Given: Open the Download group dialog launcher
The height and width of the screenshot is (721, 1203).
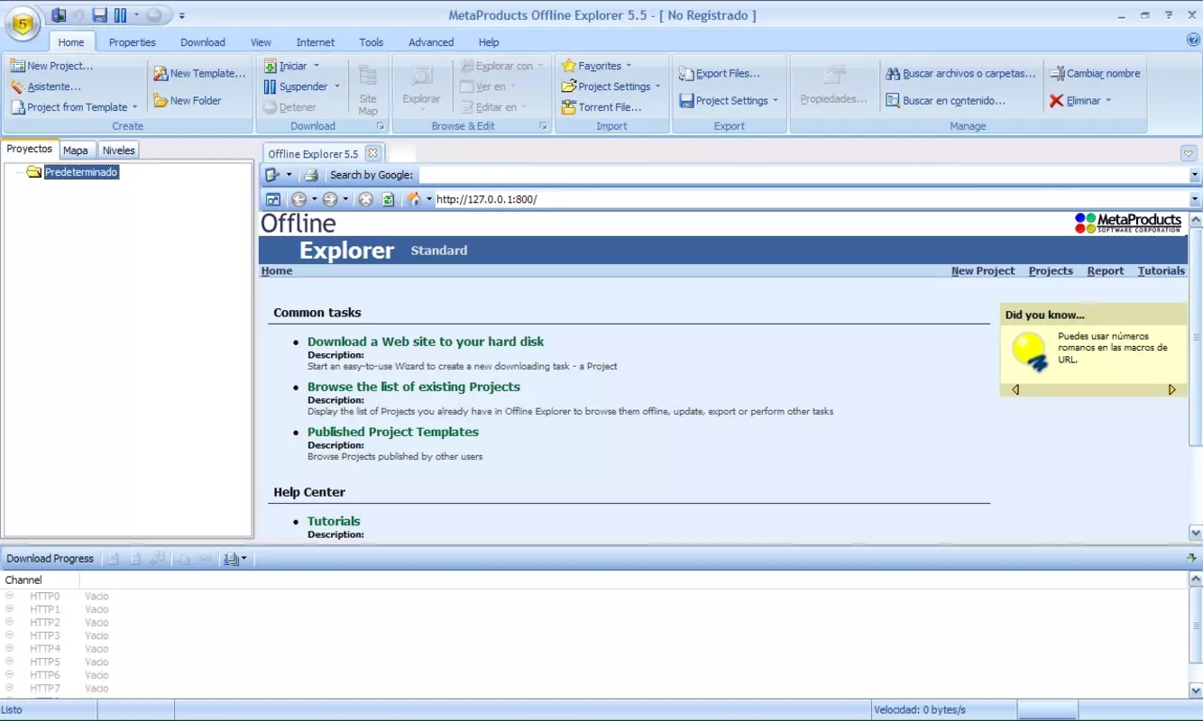Looking at the screenshot, I should click(380, 126).
